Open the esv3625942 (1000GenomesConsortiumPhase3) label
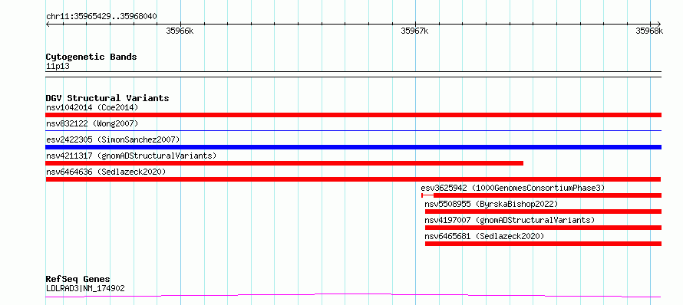 coord(513,188)
